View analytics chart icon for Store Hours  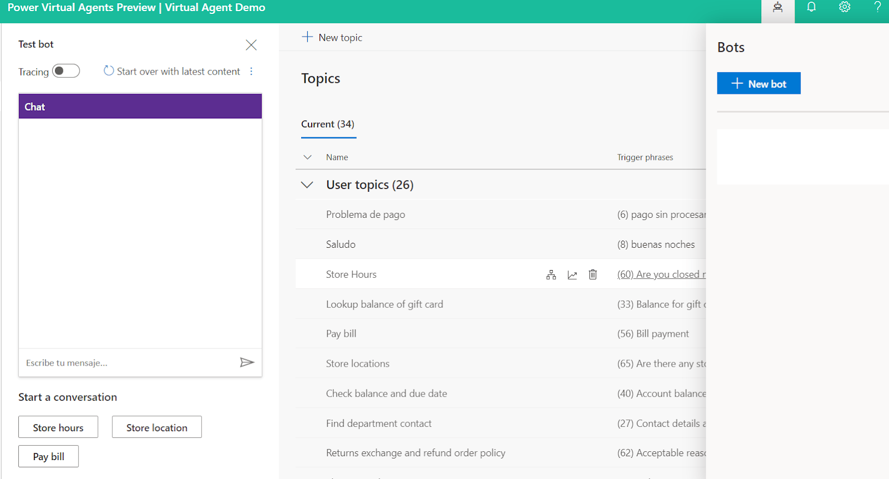click(x=572, y=275)
